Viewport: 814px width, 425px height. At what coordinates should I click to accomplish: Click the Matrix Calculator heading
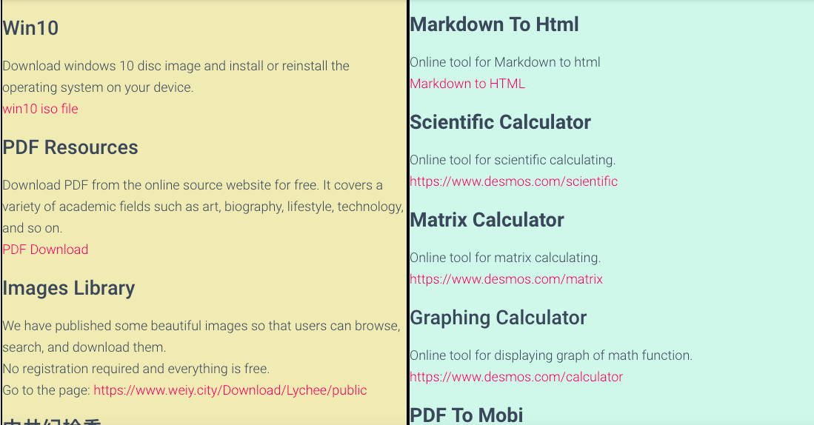point(487,220)
